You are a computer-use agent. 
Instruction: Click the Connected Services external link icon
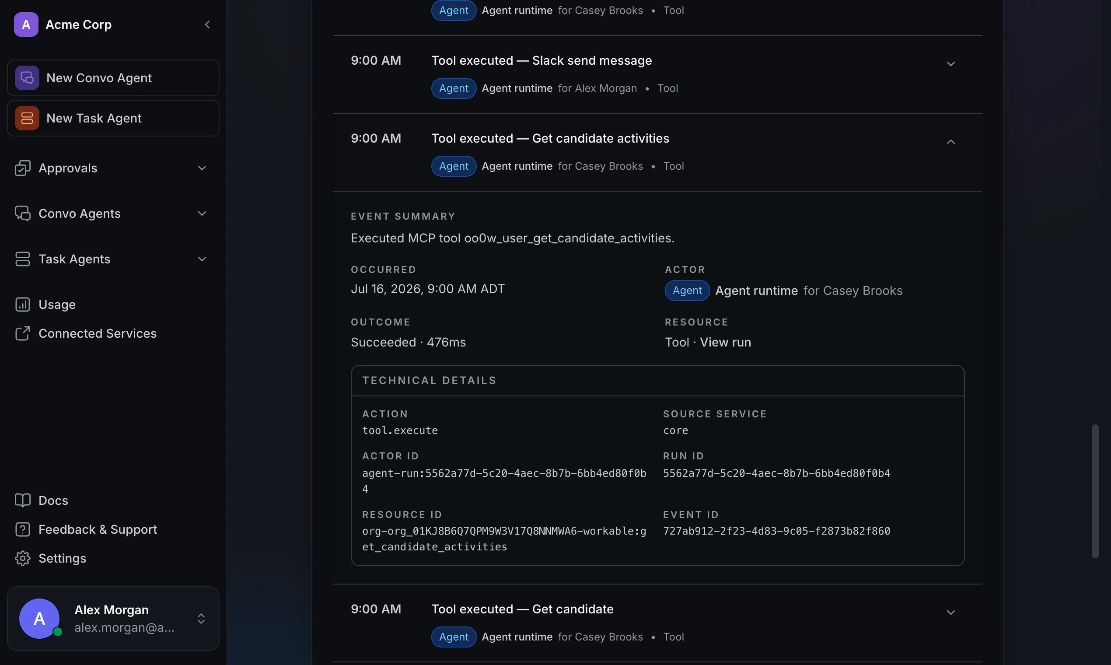22,333
